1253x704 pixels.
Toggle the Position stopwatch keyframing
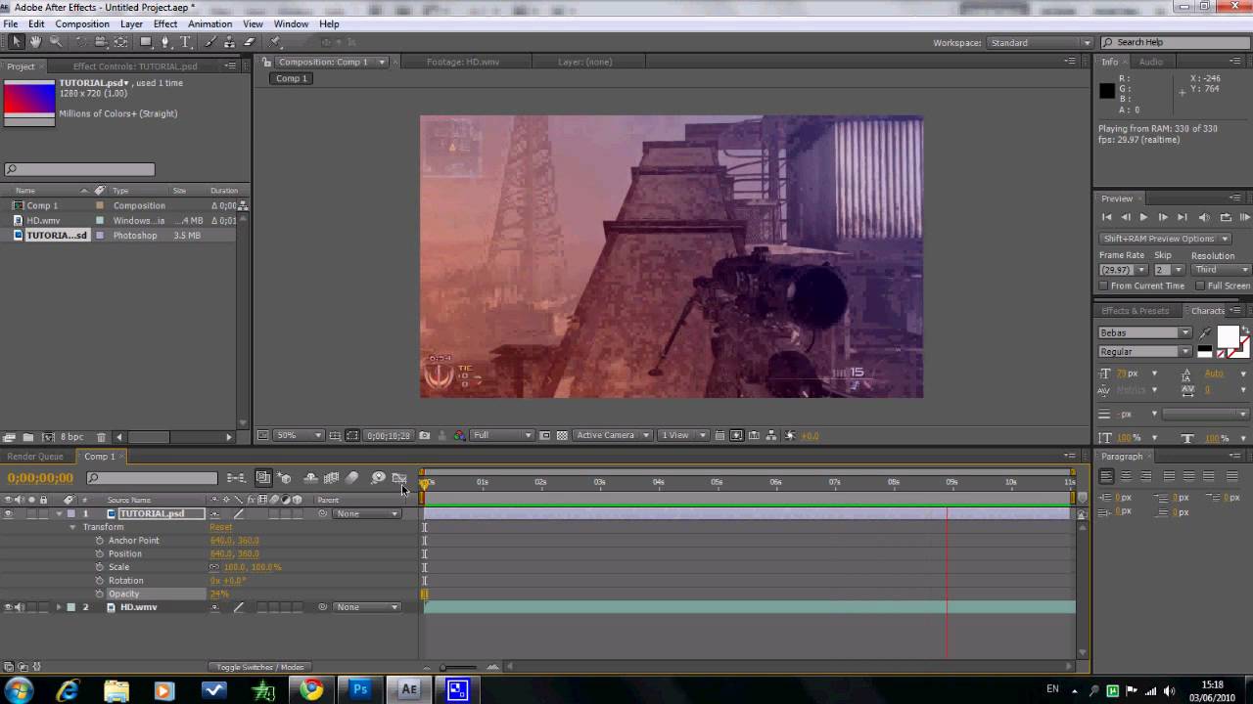click(100, 553)
